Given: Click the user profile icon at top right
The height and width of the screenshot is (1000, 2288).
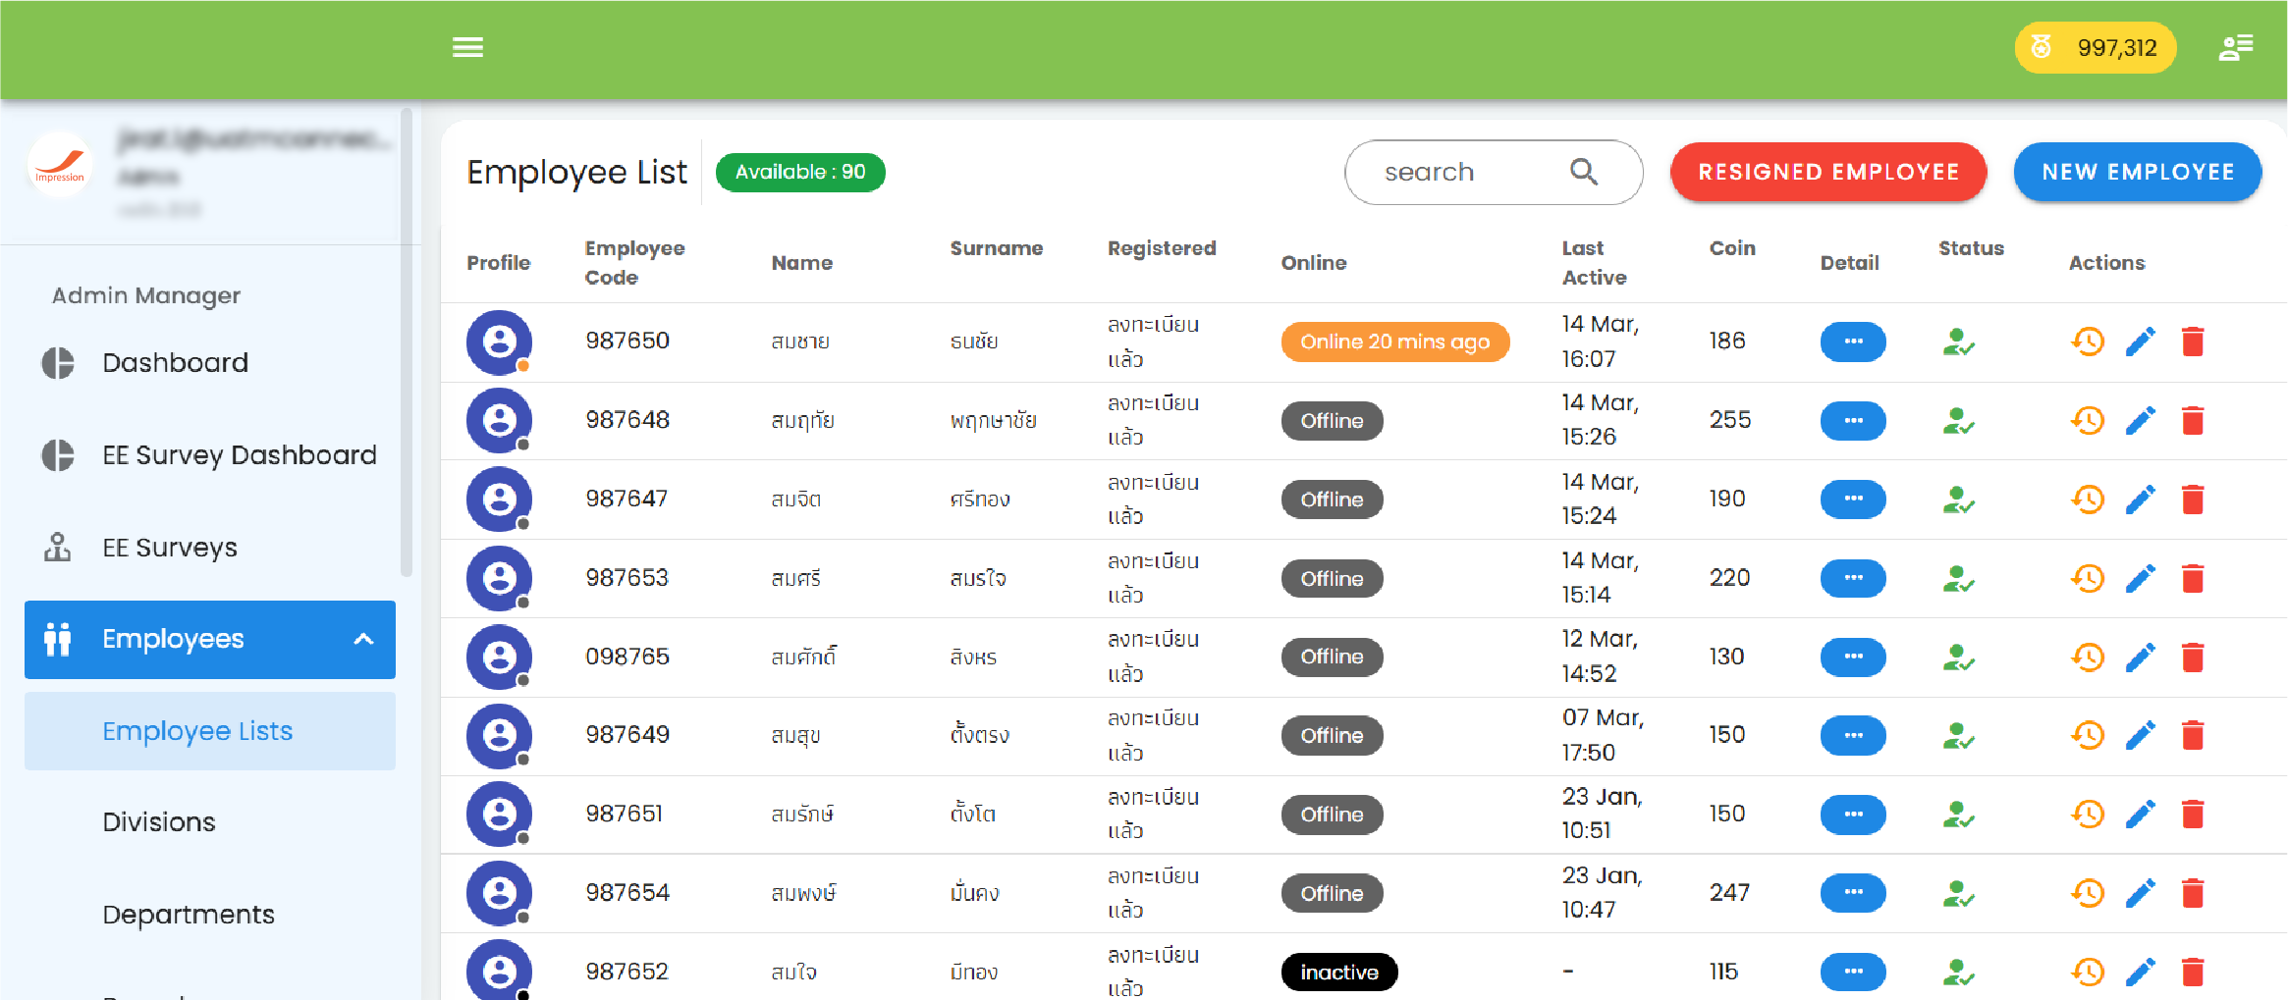Looking at the screenshot, I should click(x=2236, y=47).
